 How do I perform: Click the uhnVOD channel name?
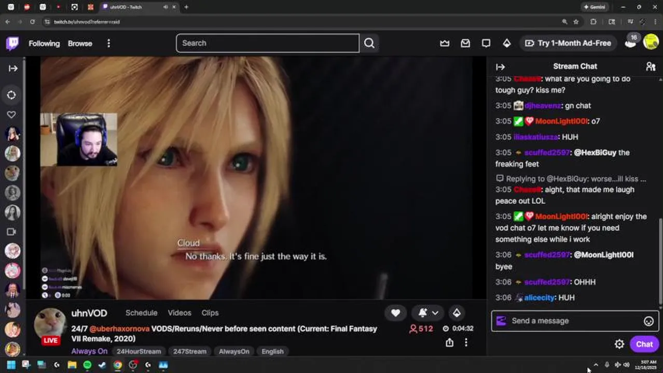click(x=89, y=313)
